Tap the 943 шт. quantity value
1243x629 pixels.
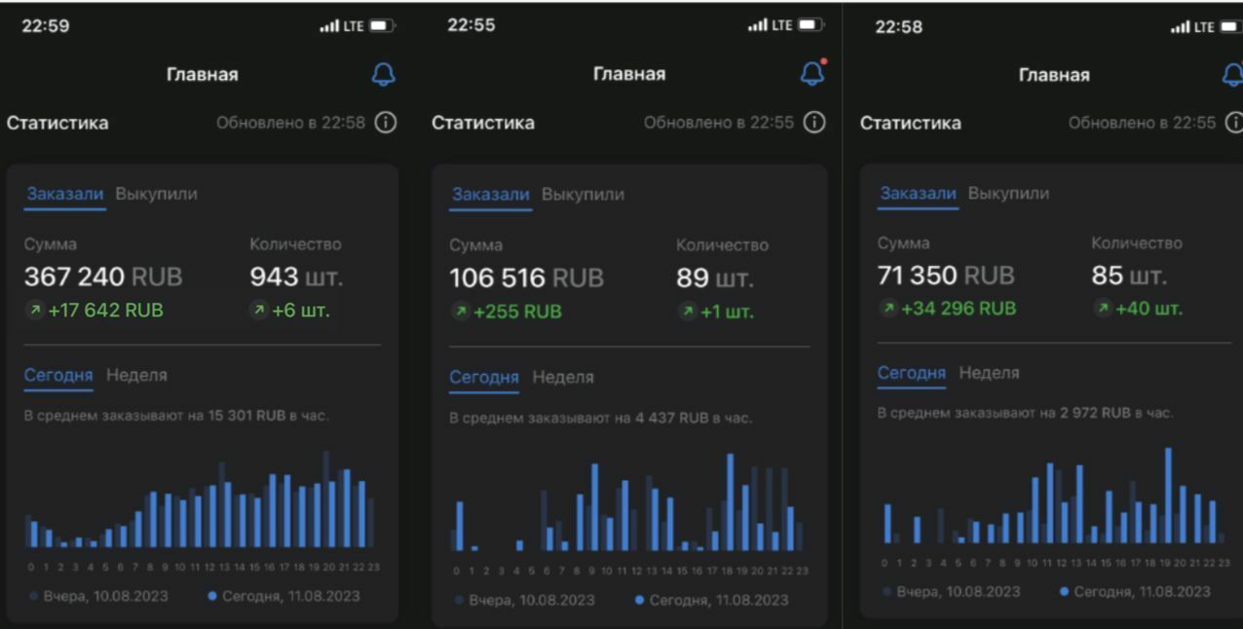[x=296, y=277]
